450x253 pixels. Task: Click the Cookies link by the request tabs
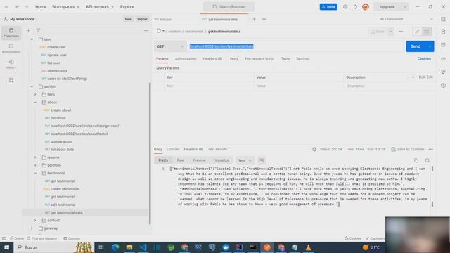[x=424, y=58]
